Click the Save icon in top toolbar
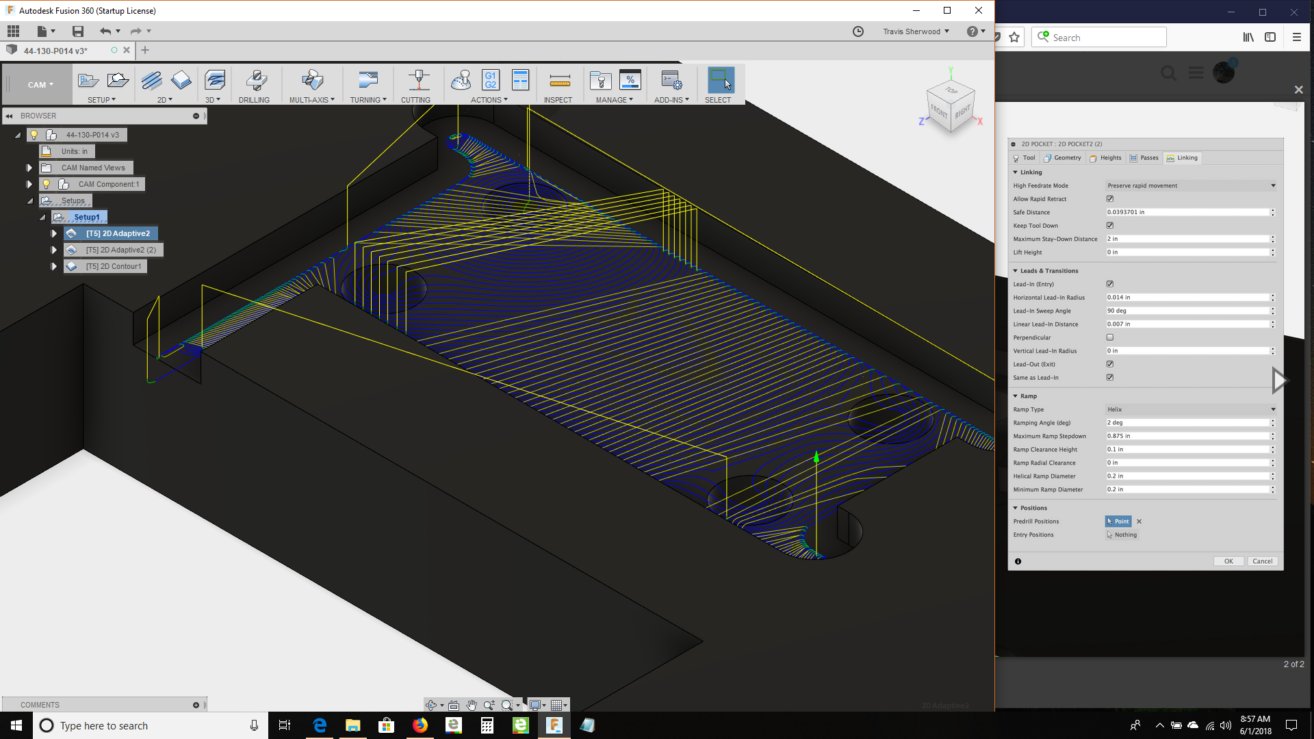1314x739 pixels. pyautogui.click(x=78, y=31)
